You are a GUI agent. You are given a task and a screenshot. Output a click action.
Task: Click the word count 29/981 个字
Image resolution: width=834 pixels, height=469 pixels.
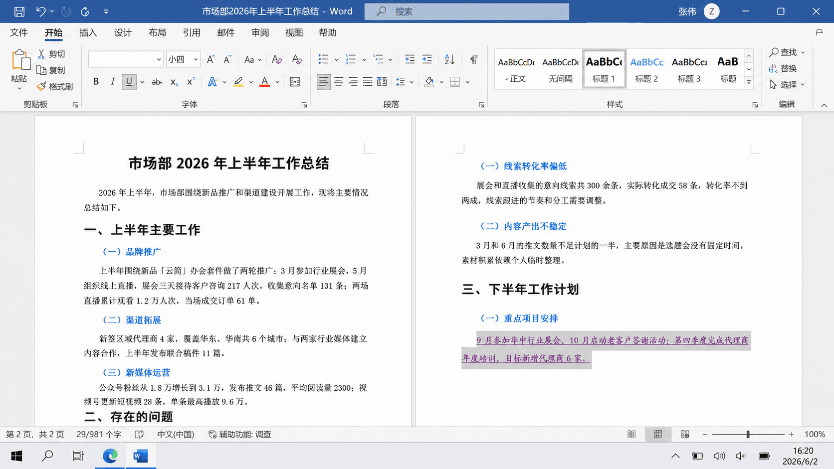tap(99, 434)
